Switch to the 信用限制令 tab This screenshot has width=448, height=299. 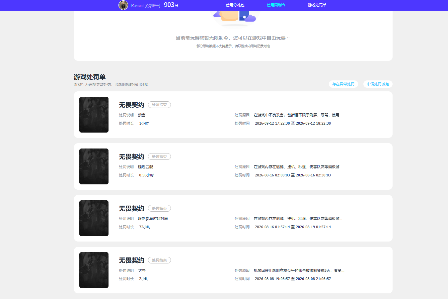(276, 5)
